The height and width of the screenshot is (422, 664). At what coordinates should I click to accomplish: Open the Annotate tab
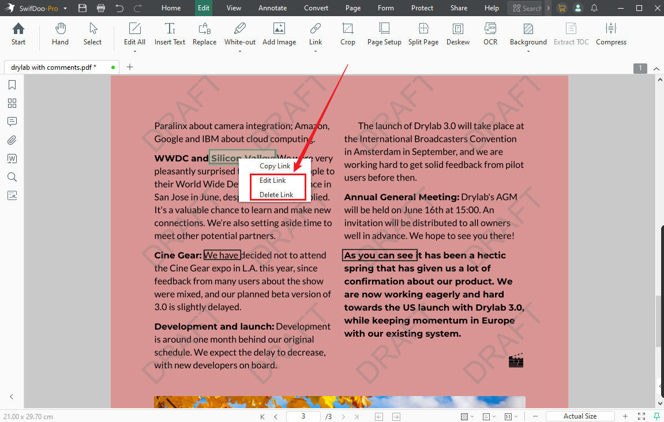(x=273, y=8)
